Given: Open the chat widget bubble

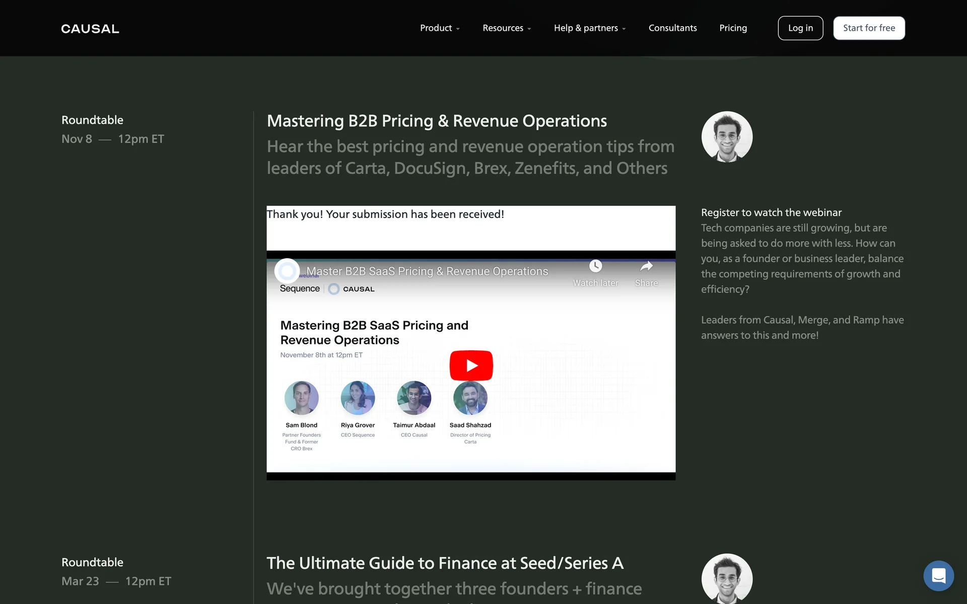Looking at the screenshot, I should pos(938,575).
